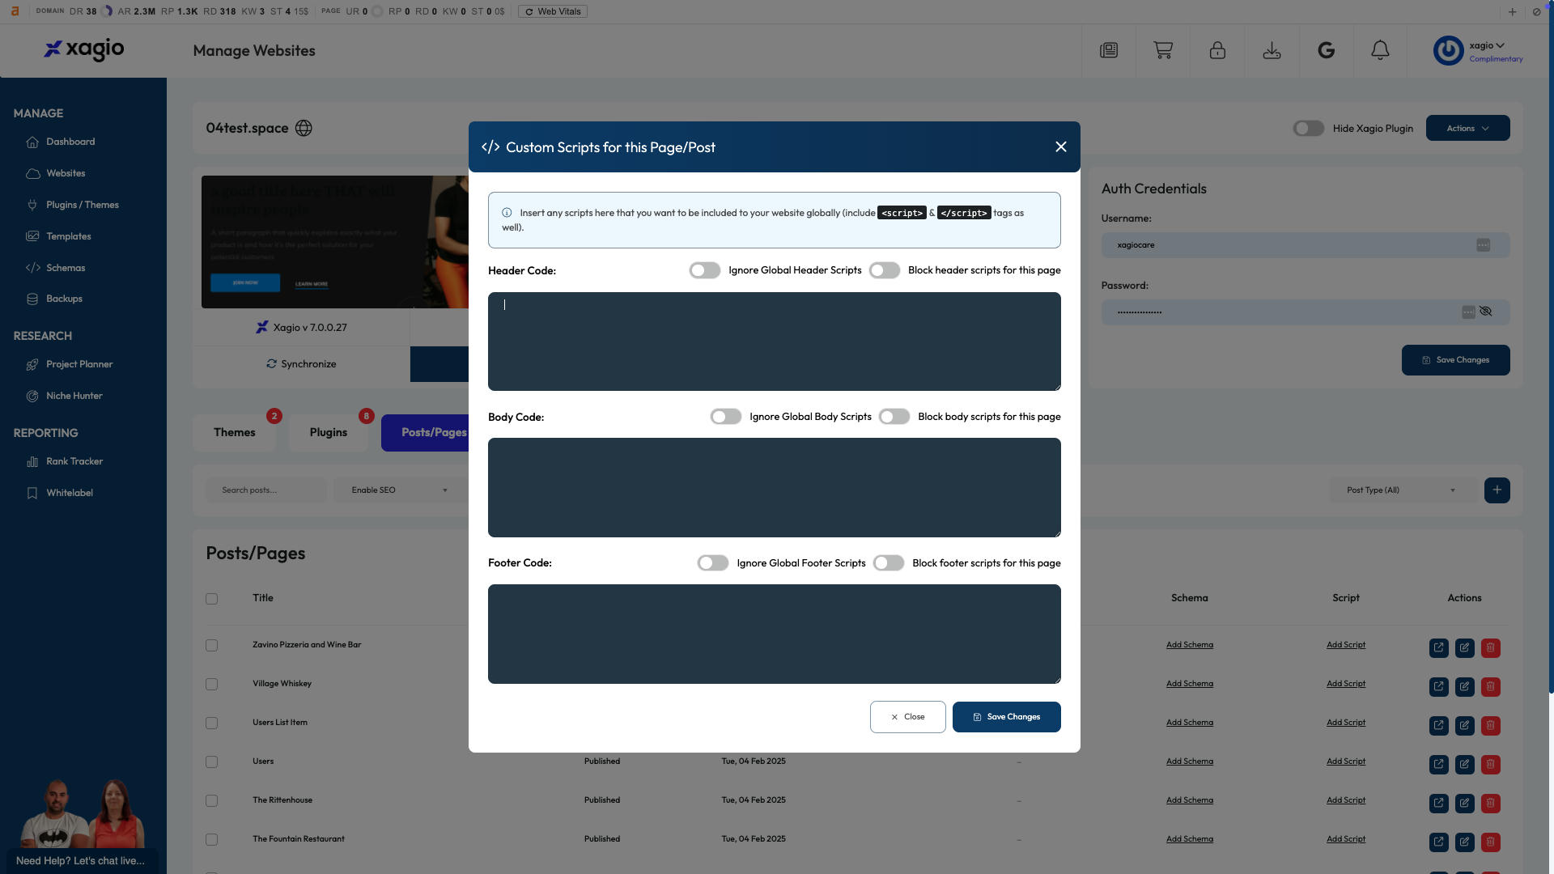
Task: Click the lock icon in header
Action: click(x=1217, y=50)
